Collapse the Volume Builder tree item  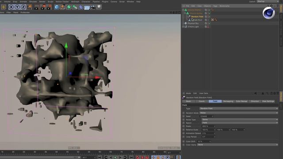click(x=185, y=13)
